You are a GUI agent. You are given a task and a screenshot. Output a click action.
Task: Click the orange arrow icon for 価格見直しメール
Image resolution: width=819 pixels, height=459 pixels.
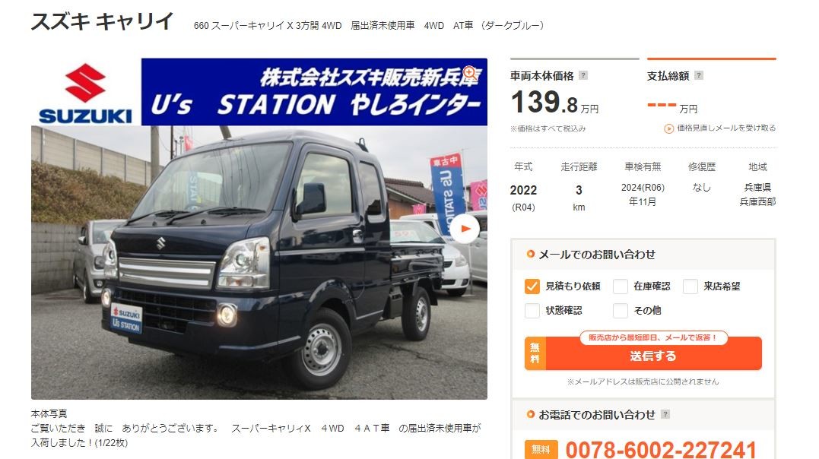point(668,128)
